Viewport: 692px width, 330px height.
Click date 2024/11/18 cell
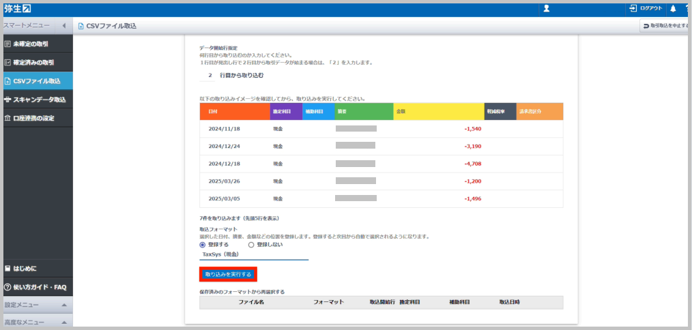225,129
